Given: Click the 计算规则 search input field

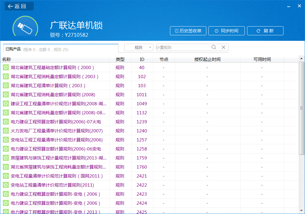Looking at the screenshot, I should [183, 47].
